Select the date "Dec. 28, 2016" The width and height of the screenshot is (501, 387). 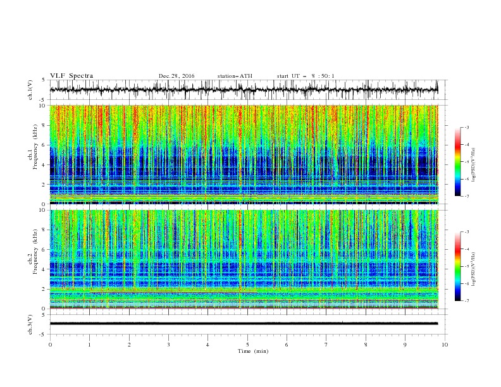[176, 76]
